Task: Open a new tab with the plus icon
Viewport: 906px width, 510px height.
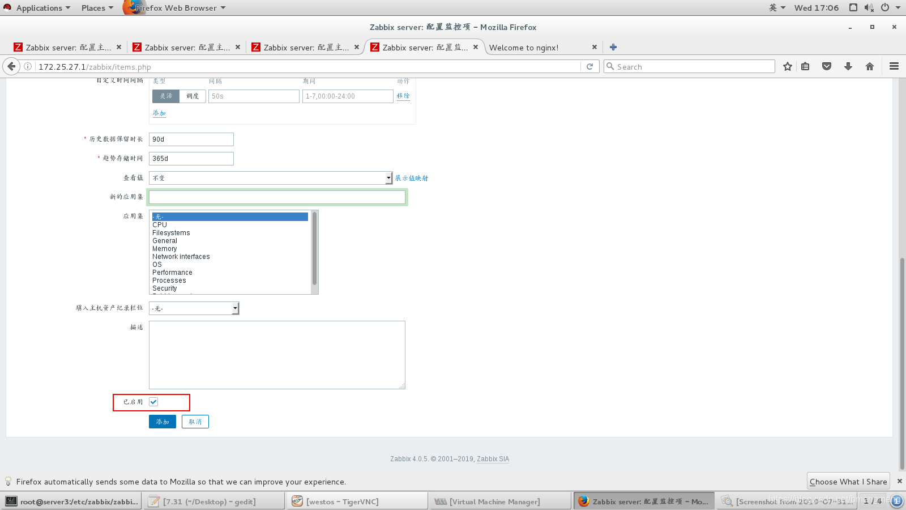Action: click(613, 47)
